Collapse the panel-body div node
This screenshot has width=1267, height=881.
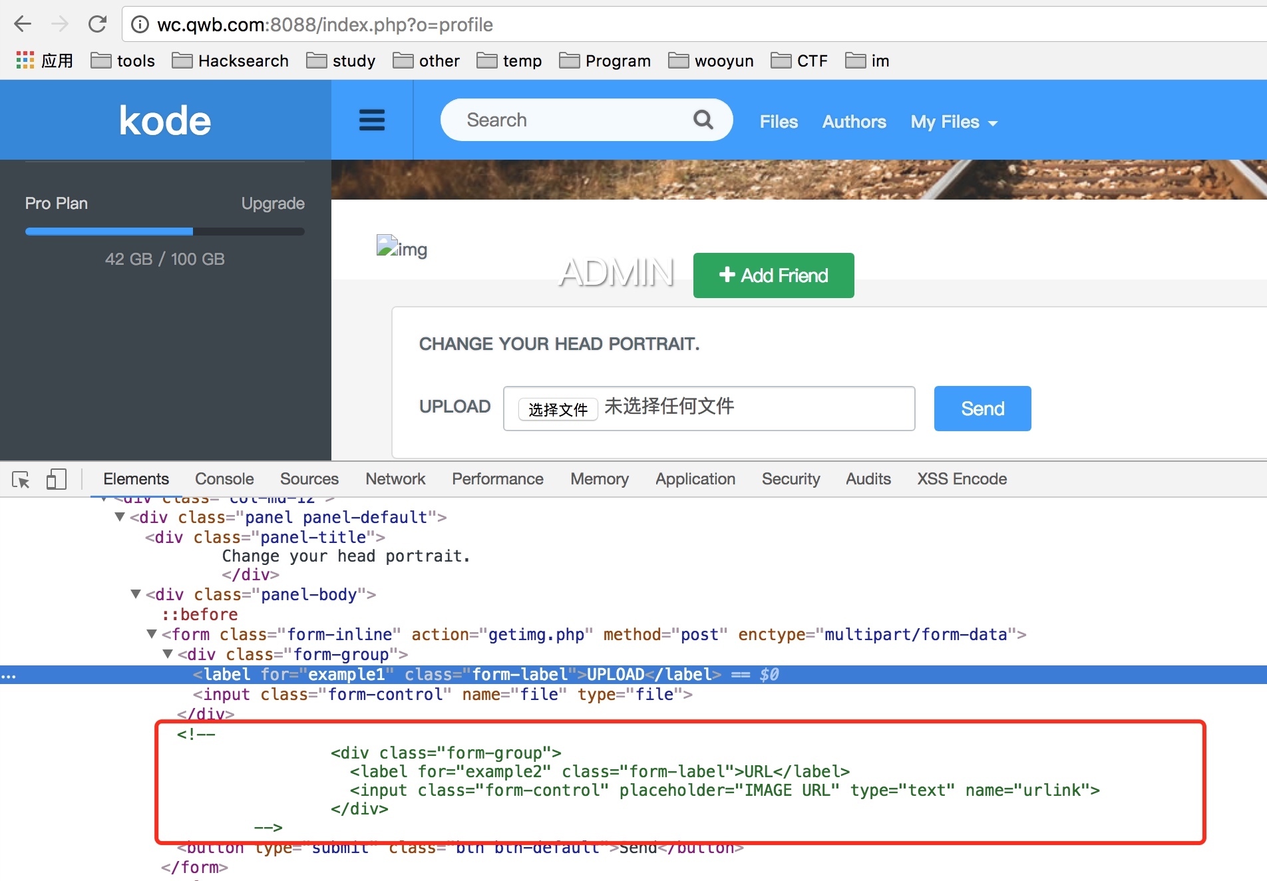point(136,594)
